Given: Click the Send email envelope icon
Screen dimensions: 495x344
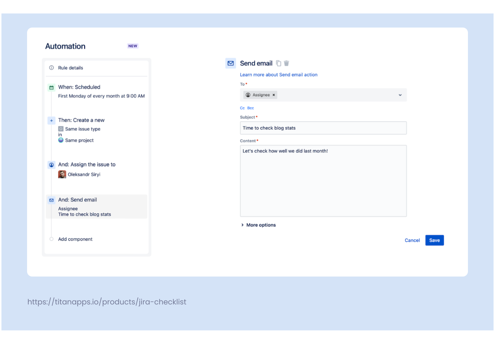Looking at the screenshot, I should coord(230,63).
